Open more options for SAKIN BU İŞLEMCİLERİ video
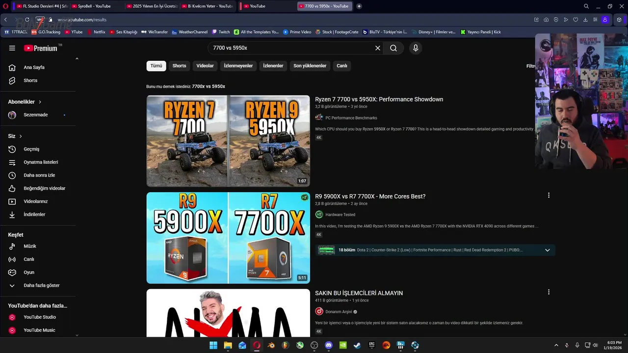 click(549, 292)
